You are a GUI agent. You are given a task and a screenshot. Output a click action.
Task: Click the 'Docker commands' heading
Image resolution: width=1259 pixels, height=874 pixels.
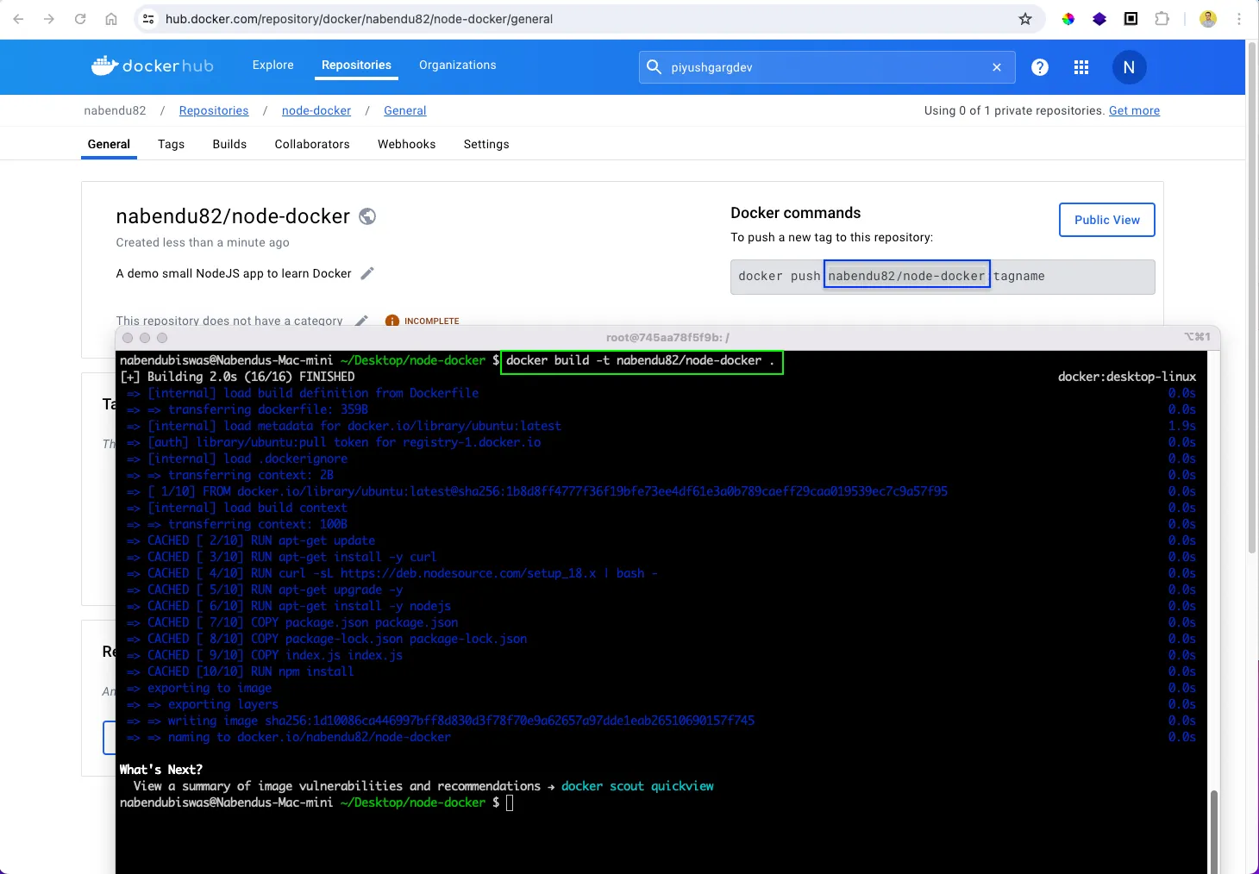click(795, 213)
